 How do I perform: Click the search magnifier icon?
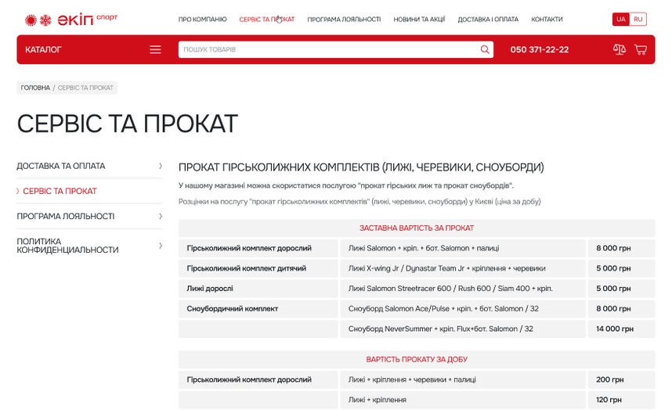(x=485, y=49)
